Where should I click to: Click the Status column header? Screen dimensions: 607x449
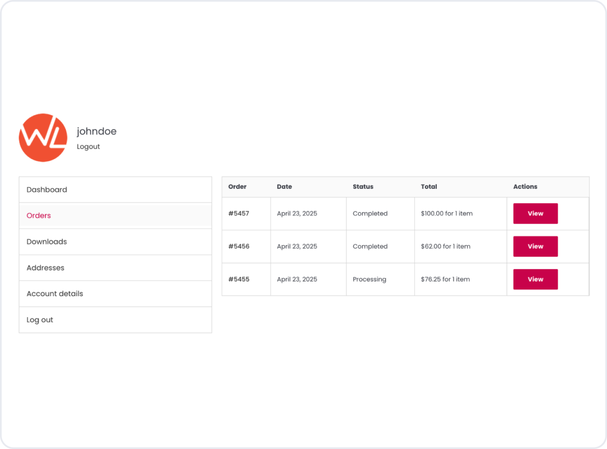click(363, 187)
